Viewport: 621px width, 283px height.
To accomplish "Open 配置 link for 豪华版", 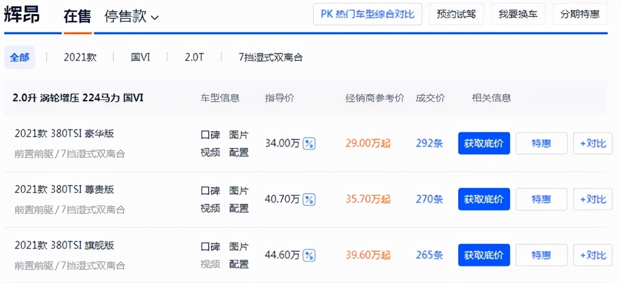I will (239, 153).
